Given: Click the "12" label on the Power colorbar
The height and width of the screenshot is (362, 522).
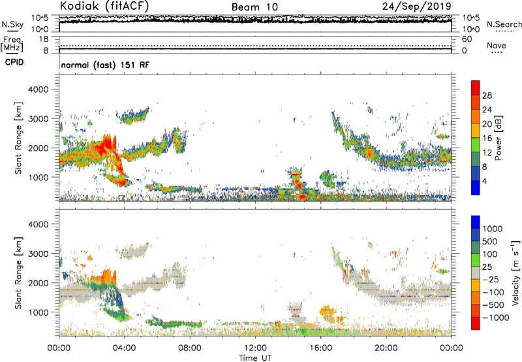Looking at the screenshot, I should coord(487,153).
